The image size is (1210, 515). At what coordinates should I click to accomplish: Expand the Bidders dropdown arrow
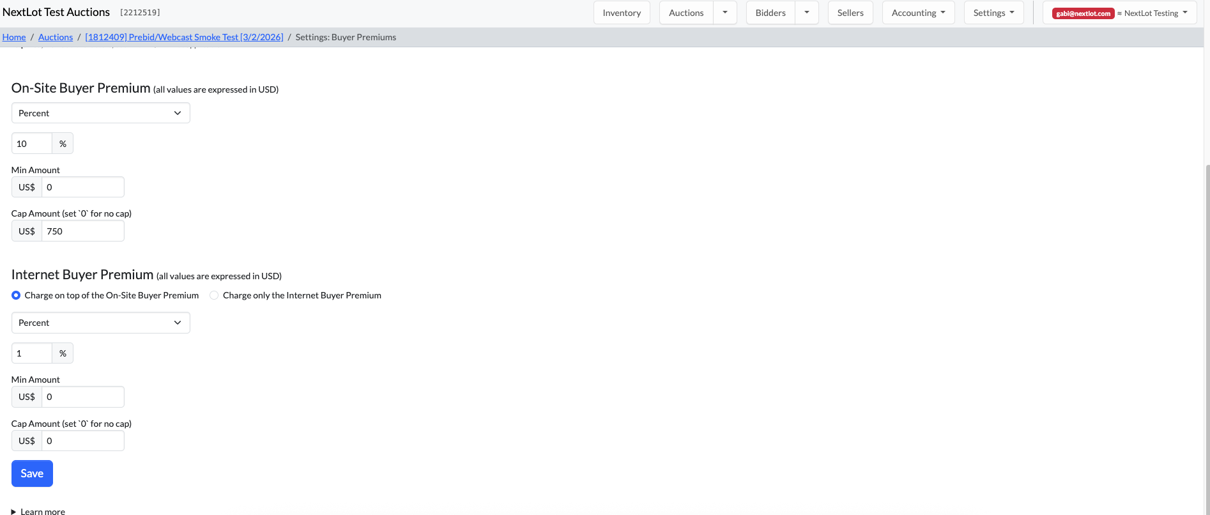pos(807,13)
